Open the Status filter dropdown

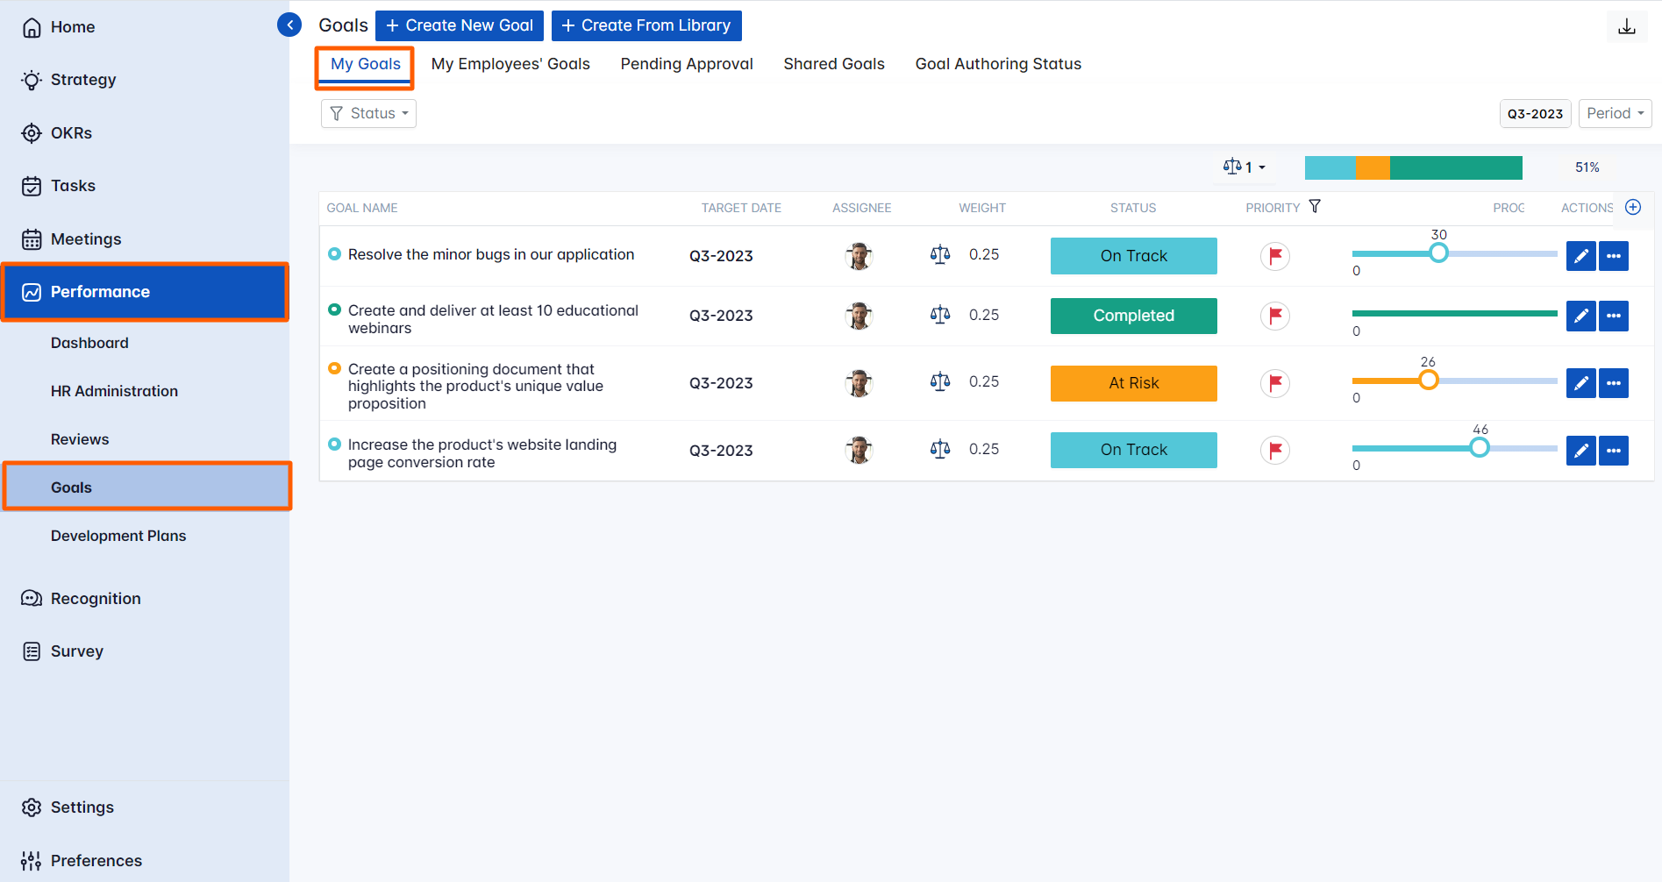(x=368, y=114)
